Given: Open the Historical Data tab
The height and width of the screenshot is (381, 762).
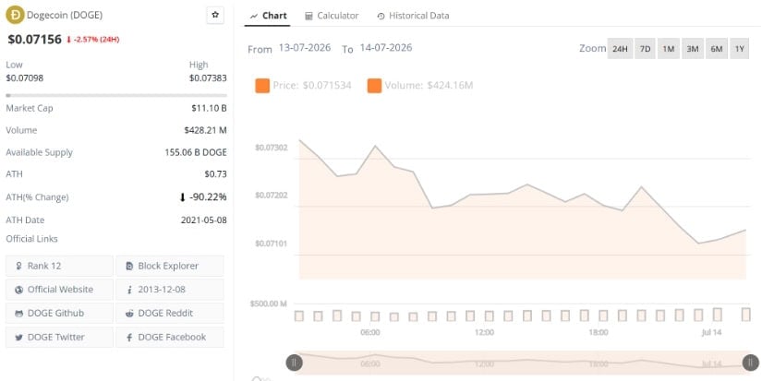Looking at the screenshot, I should coord(413,16).
